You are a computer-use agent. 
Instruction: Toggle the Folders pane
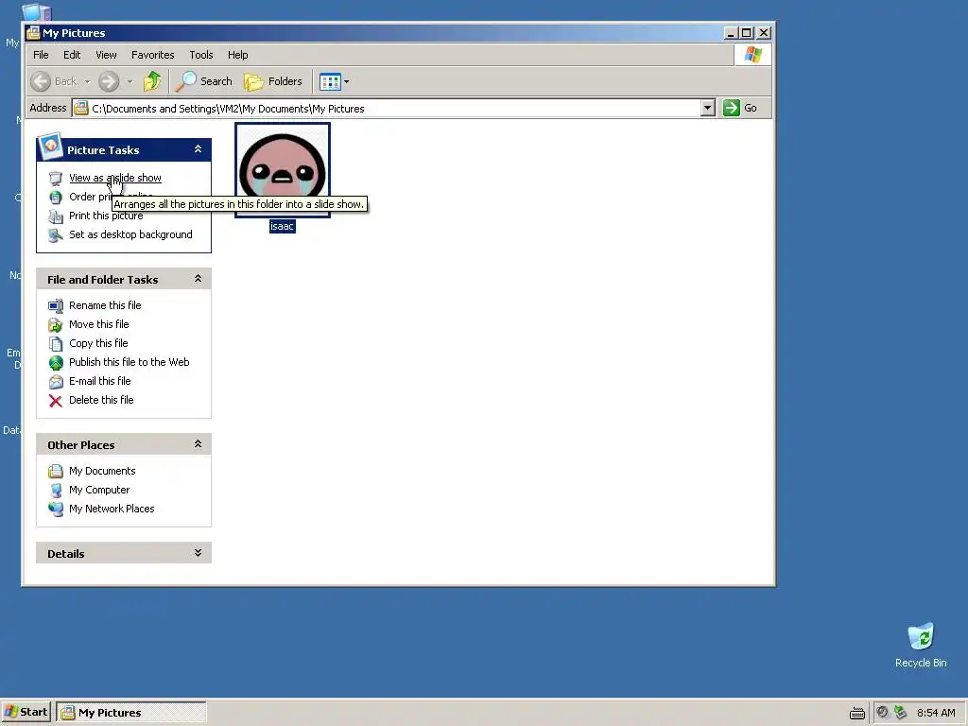point(273,81)
